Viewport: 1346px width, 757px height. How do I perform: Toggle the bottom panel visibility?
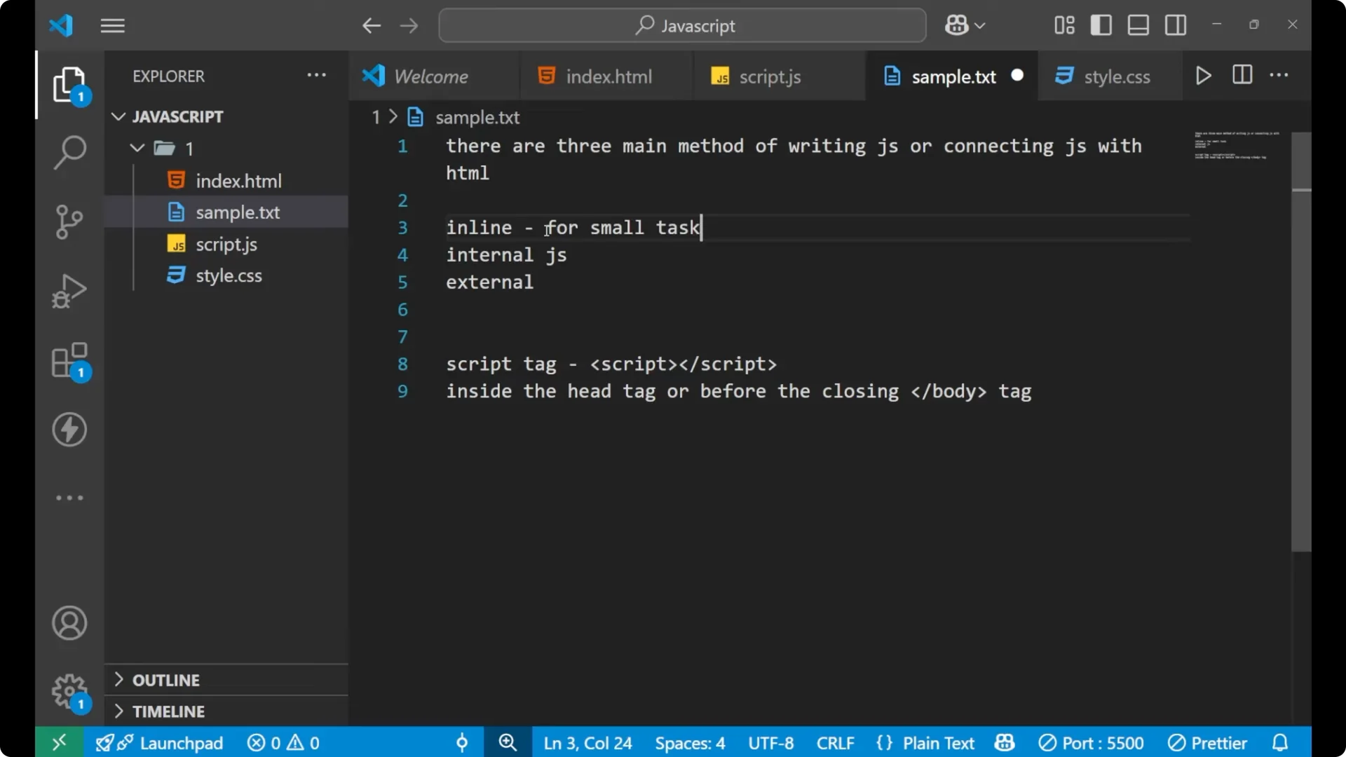click(x=1138, y=25)
